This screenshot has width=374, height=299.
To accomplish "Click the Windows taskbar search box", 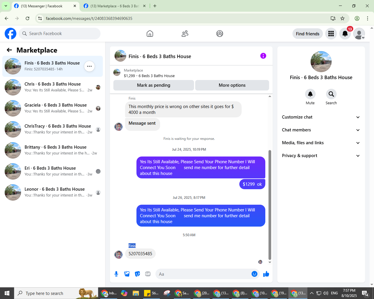I will click(56, 293).
